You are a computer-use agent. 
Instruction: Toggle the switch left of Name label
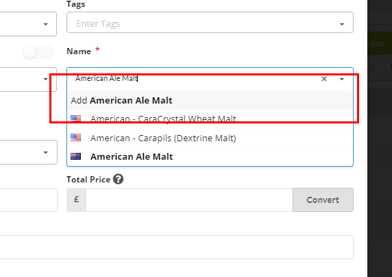pyautogui.click(x=38, y=53)
